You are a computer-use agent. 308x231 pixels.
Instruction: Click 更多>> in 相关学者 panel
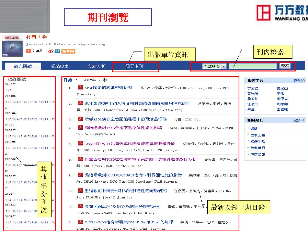click(x=299, y=80)
